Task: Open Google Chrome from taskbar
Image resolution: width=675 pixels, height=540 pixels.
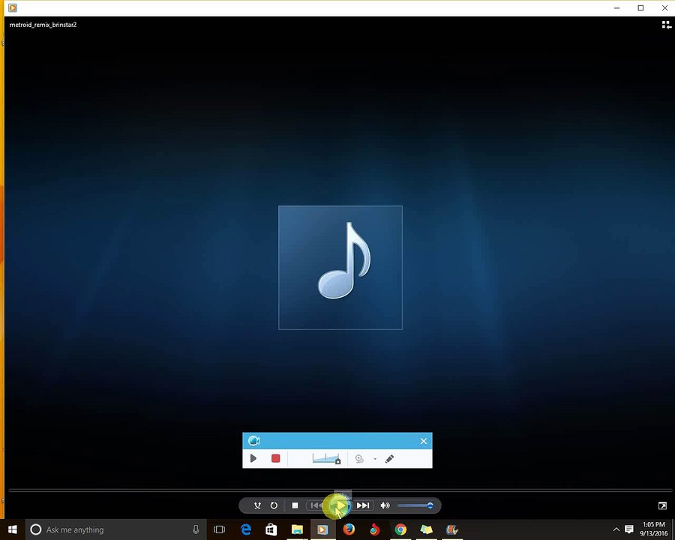Action: point(400,529)
